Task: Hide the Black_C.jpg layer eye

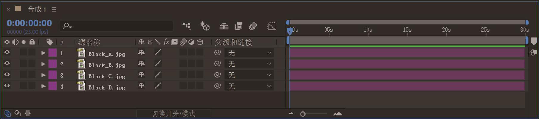Action: [7, 75]
